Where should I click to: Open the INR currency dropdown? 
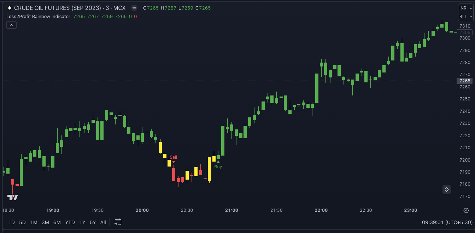pos(465,8)
